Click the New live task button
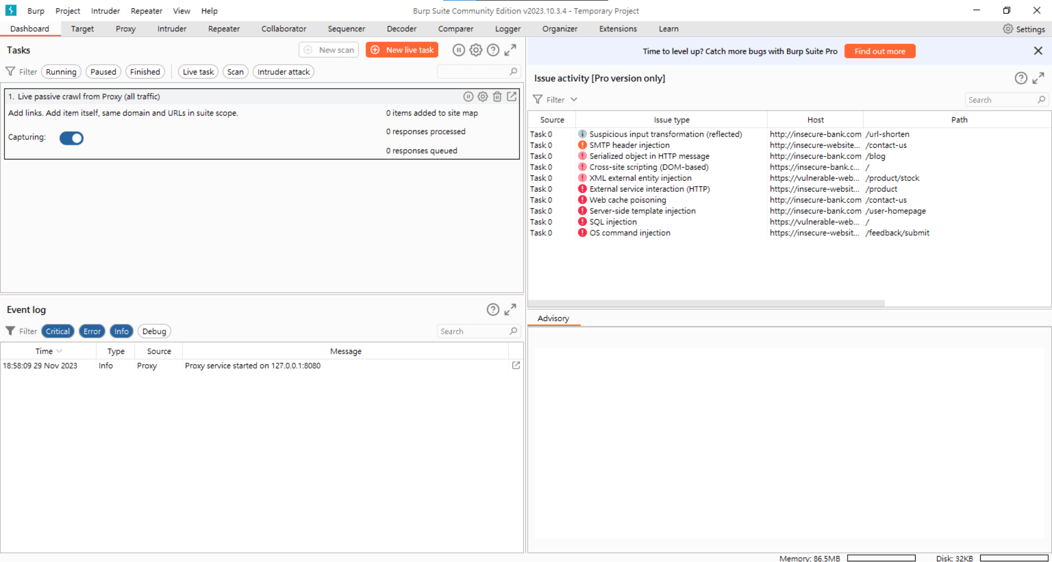The height and width of the screenshot is (562, 1052). click(x=402, y=50)
